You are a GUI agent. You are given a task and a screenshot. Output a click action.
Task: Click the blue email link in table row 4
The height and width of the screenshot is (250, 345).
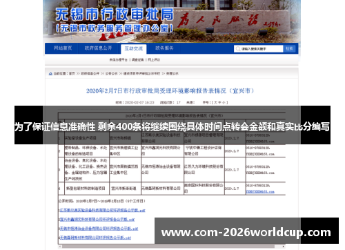(x=260, y=191)
